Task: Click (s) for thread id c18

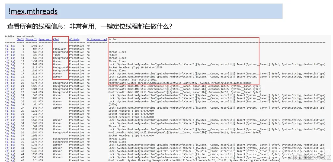Action: 13,77
